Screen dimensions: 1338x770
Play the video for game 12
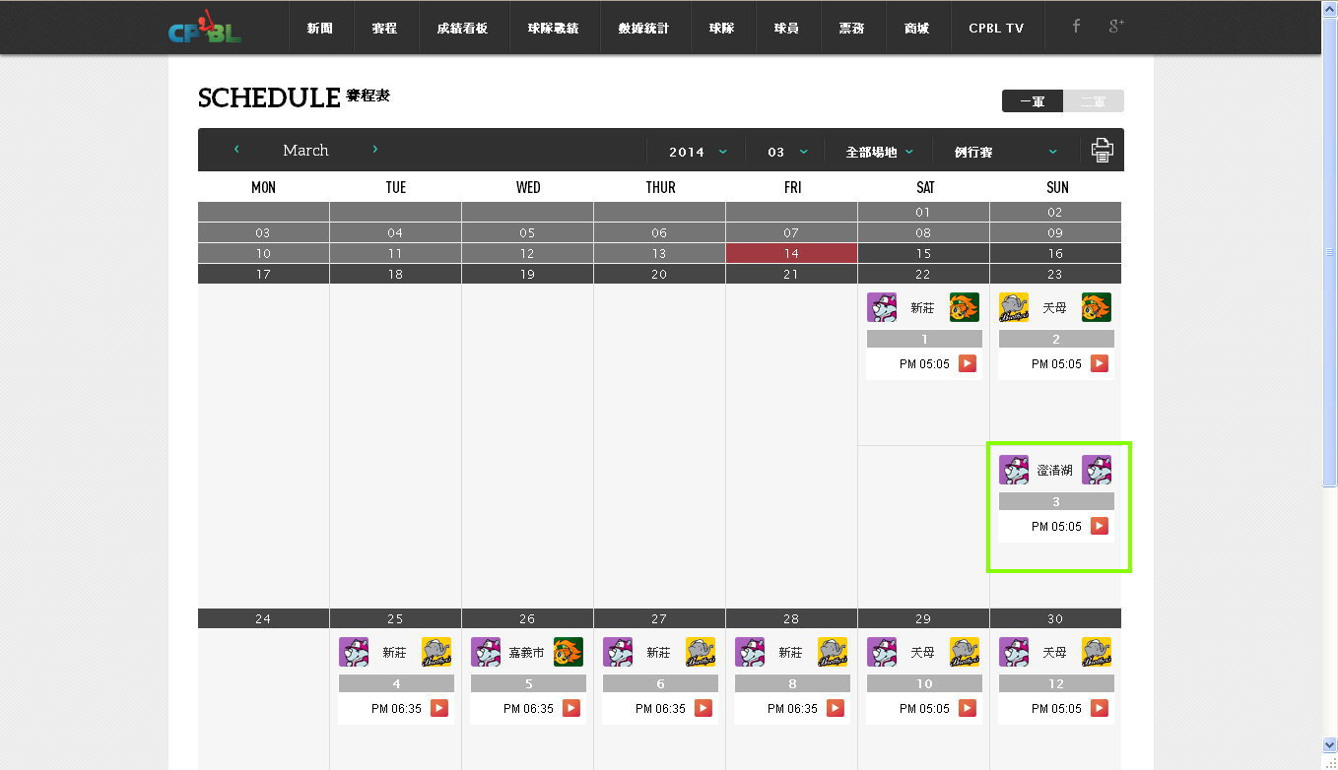point(1100,708)
